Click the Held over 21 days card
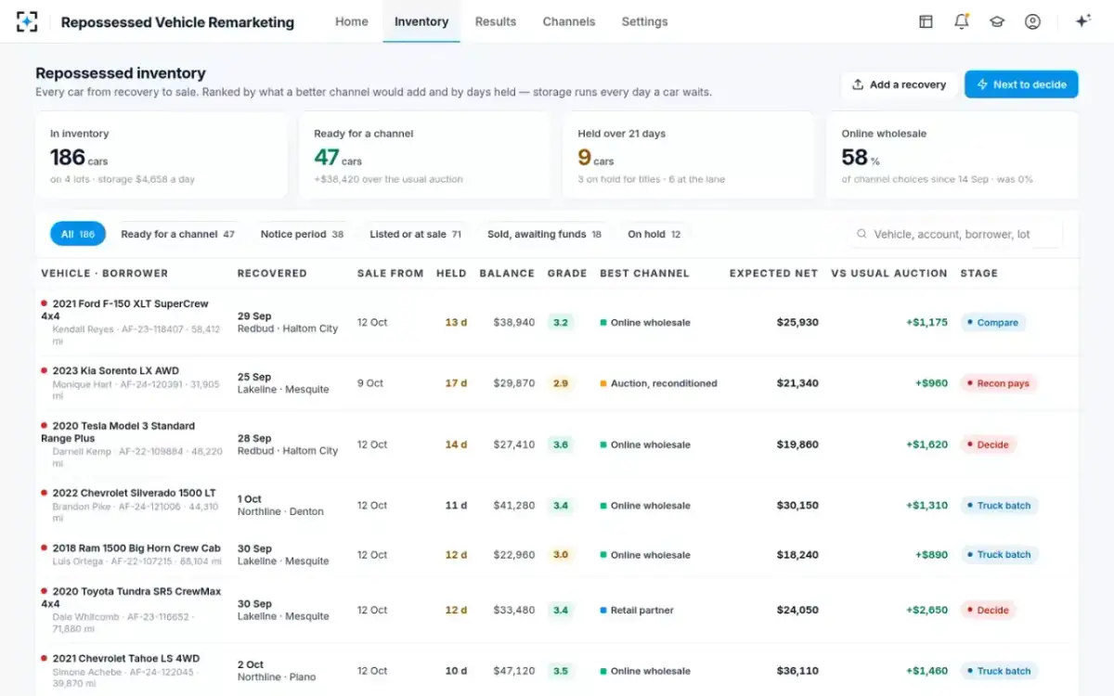The width and height of the screenshot is (1114, 696). [689, 155]
